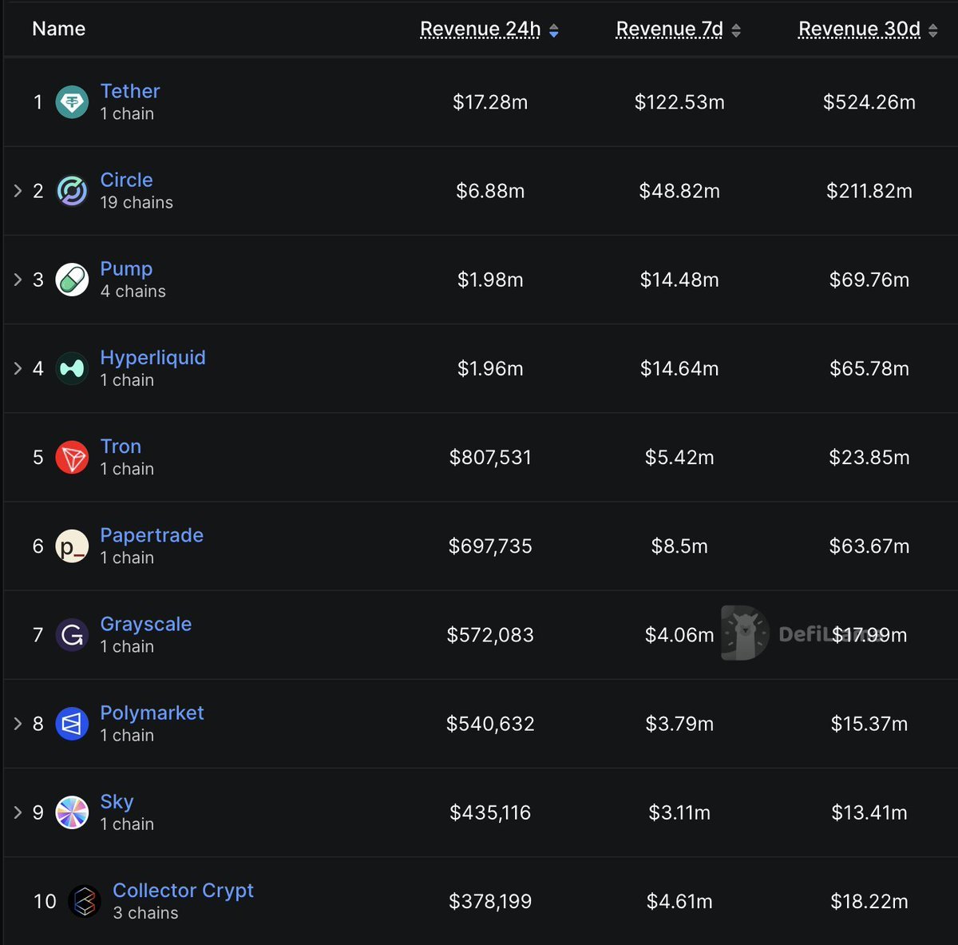Viewport: 958px width, 945px height.
Task: Click the '4 chains' text under Pump
Action: (133, 292)
